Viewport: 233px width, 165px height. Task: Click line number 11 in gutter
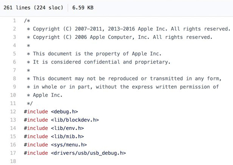click(x=13, y=103)
